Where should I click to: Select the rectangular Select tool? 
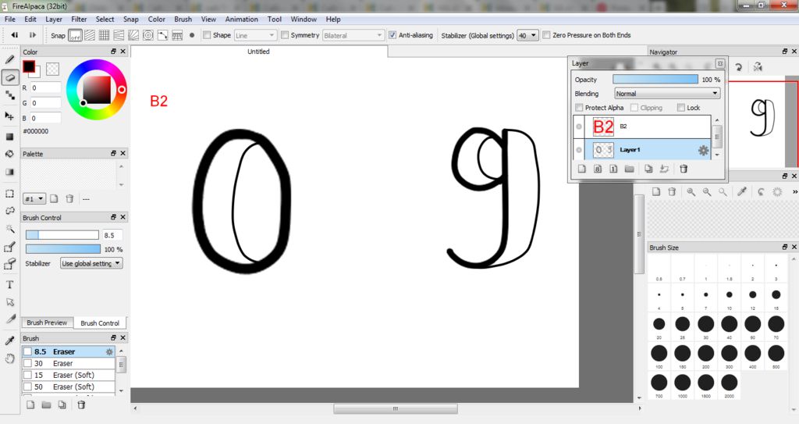[9, 194]
